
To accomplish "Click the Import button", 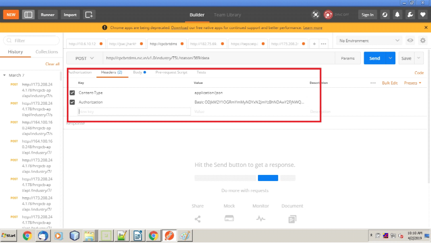I will (x=70, y=15).
